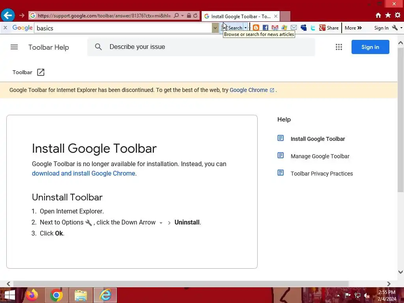Viewport: 404px width, 303px height.
Task: Click the address bar search magnifier icon
Action: pyautogui.click(x=176, y=15)
